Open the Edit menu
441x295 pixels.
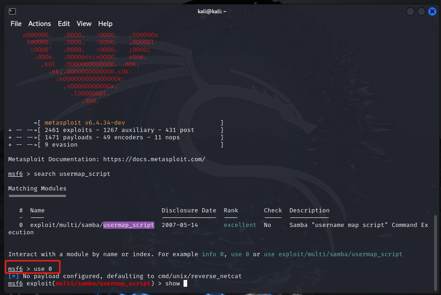click(64, 24)
